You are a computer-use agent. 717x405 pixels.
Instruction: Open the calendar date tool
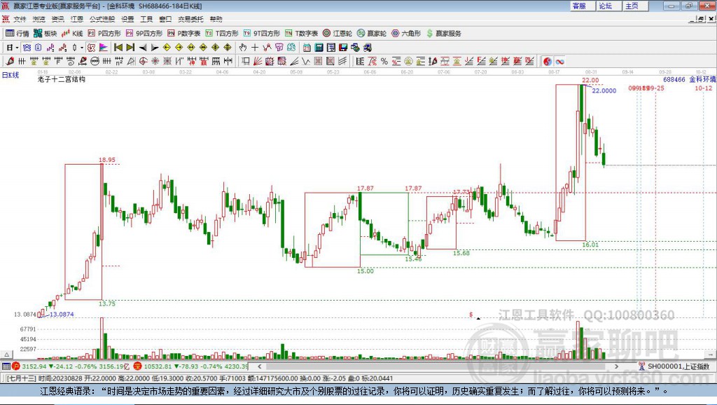[x=307, y=47]
